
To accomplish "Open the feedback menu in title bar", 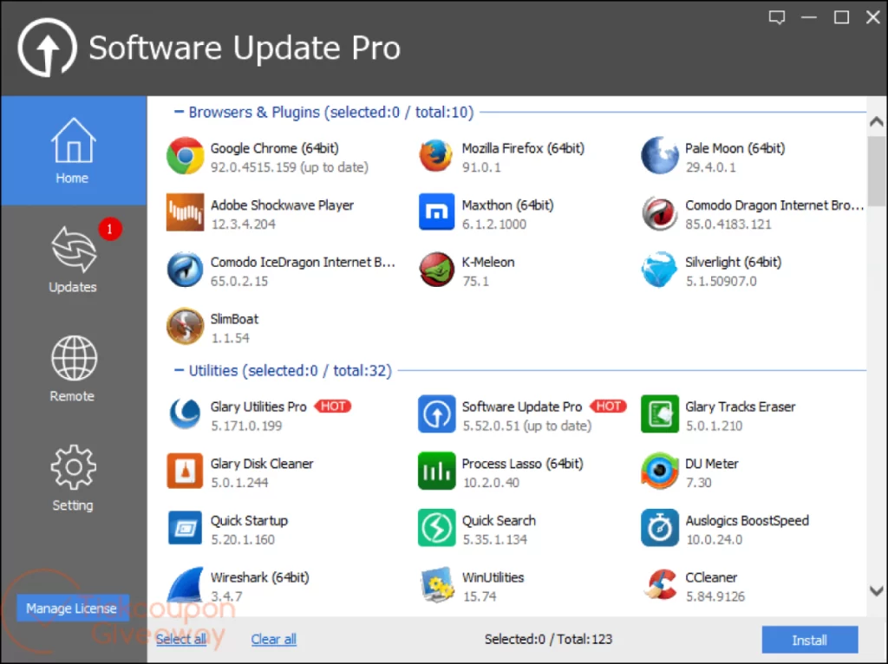I will coord(776,17).
